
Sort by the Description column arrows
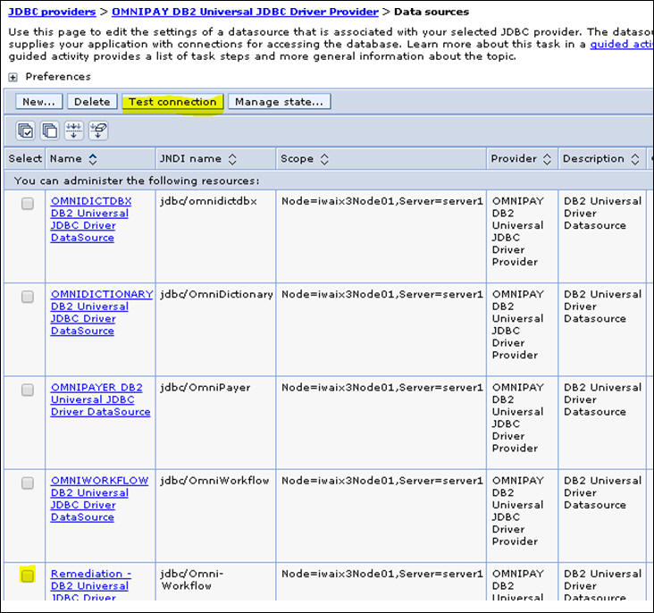[635, 159]
